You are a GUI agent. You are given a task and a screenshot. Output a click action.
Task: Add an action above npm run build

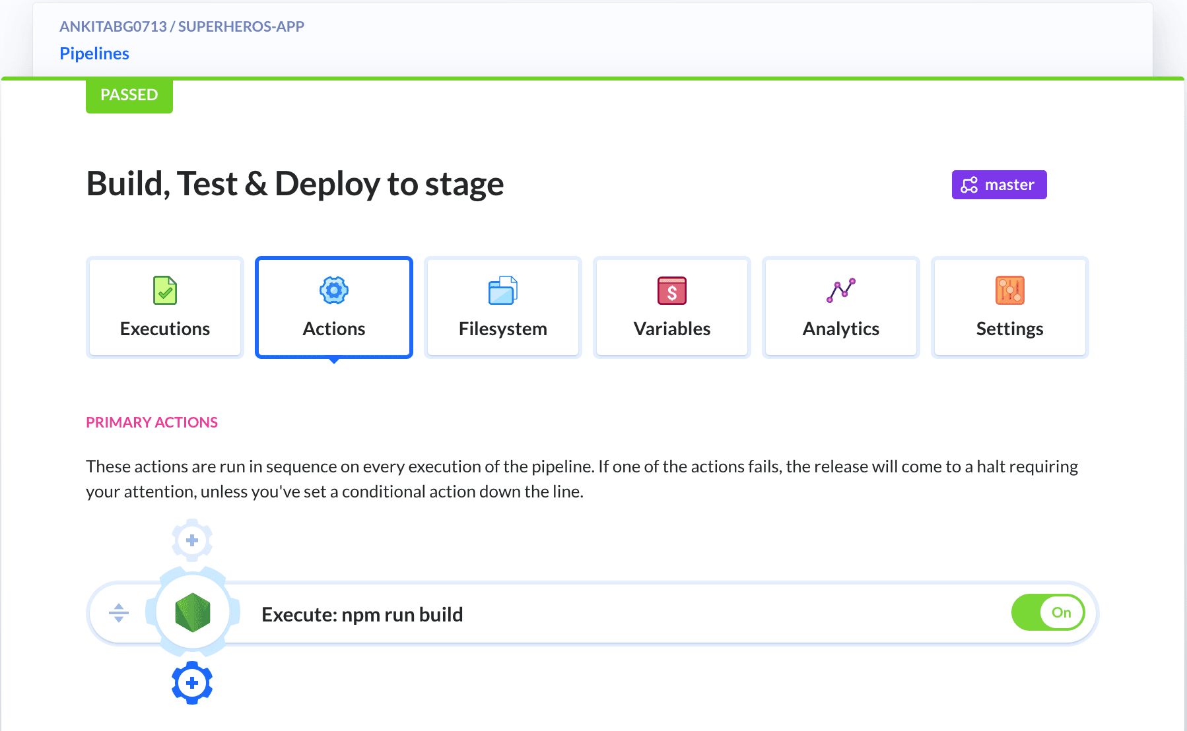(191, 540)
